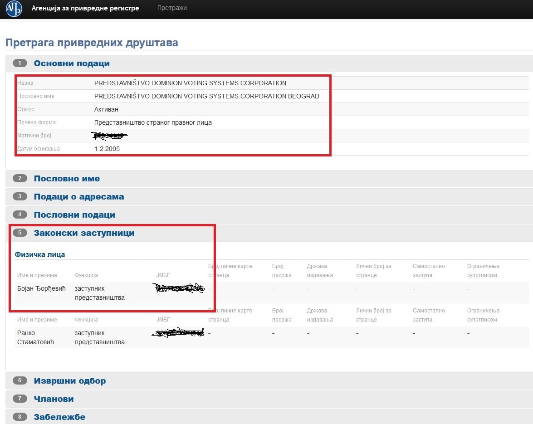The height and width of the screenshot is (424, 533).
Task: Select the name Бојан Ђорђевић
Action: [x=41, y=289]
